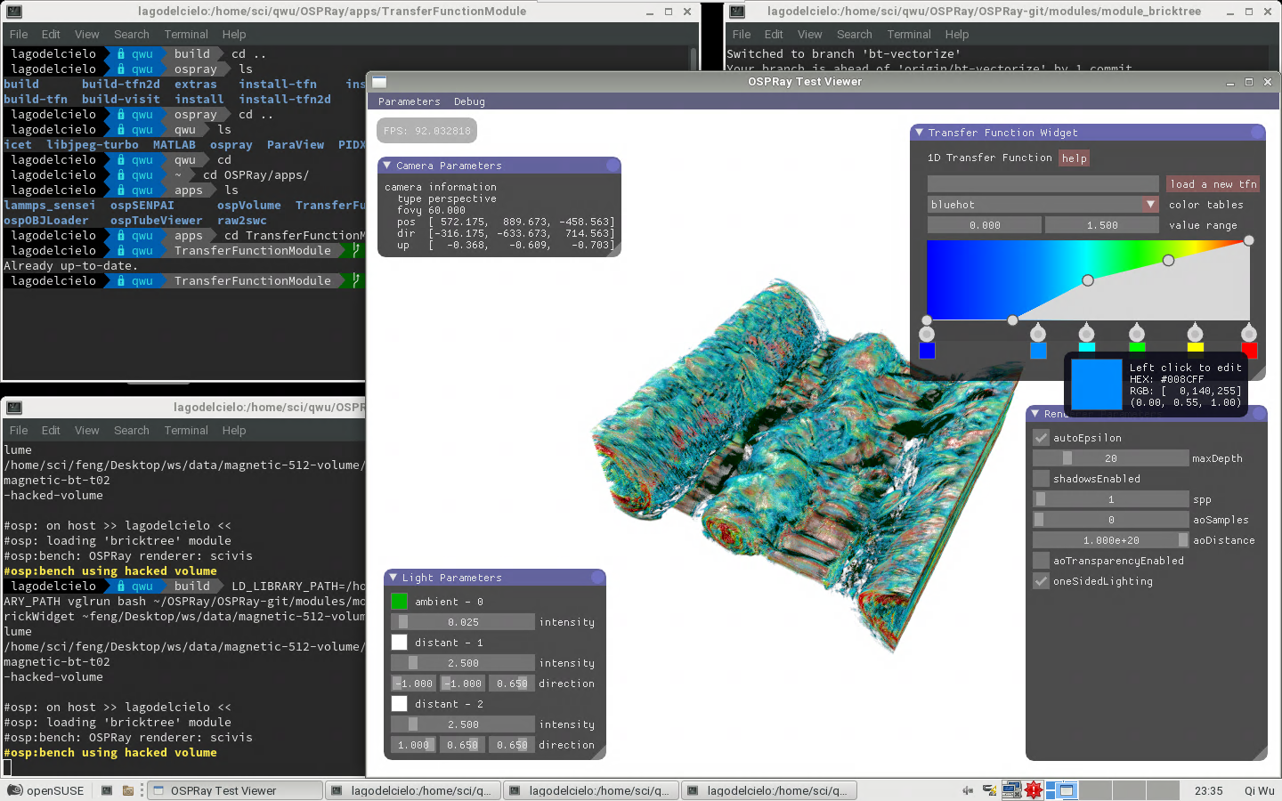The height and width of the screenshot is (801, 1282).
Task: Click the red update notifier tray icon
Action: (1034, 790)
